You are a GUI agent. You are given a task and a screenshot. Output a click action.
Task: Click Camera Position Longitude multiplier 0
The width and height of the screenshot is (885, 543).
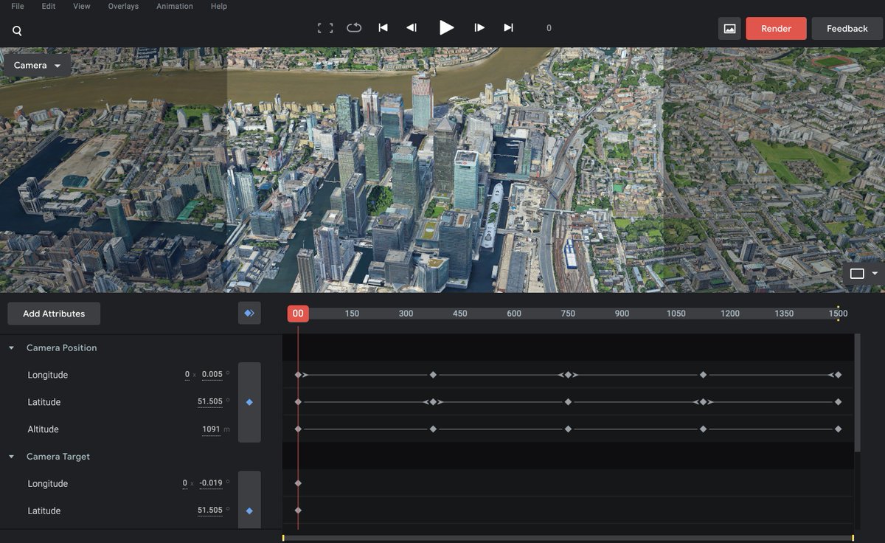click(x=187, y=375)
